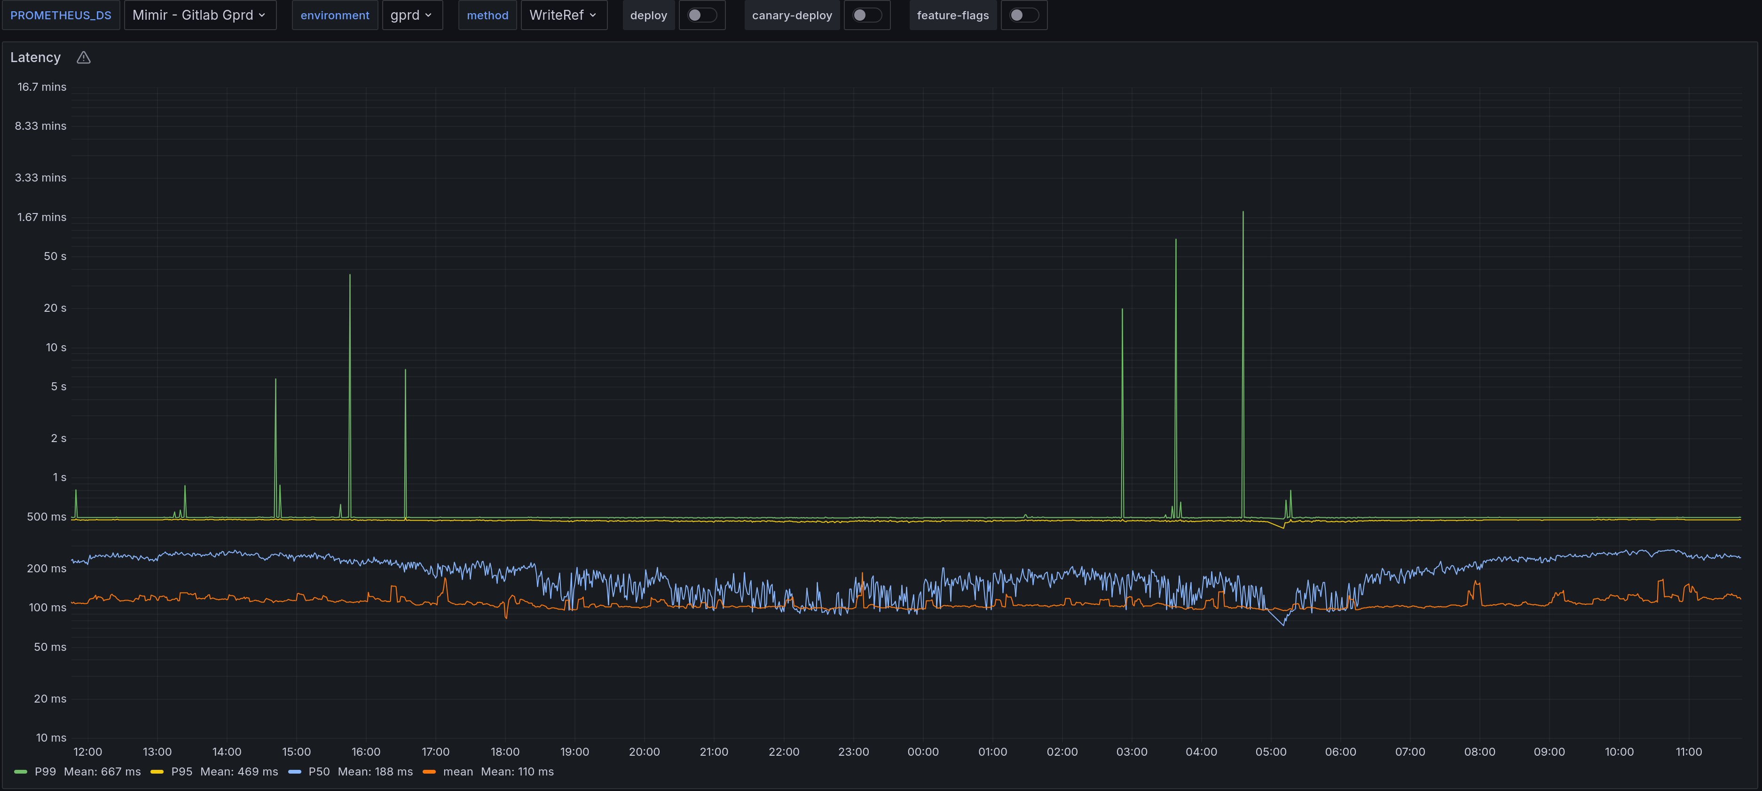
Task: Click the 00:00 time axis label
Action: 923,752
